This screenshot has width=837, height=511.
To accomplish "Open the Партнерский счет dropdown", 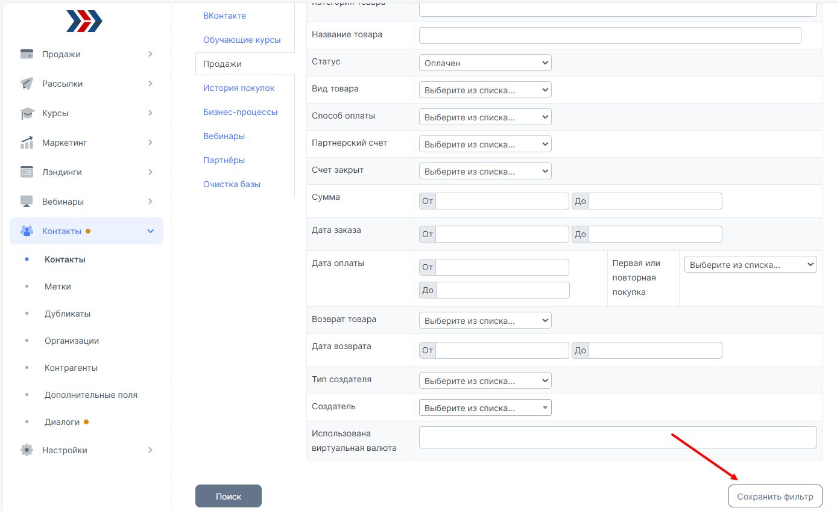I will [485, 144].
